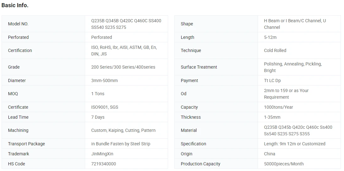The height and width of the screenshot is (171, 344).
Task: Select the Capacity value 1000tons/Year
Action: pyautogui.click(x=278, y=107)
